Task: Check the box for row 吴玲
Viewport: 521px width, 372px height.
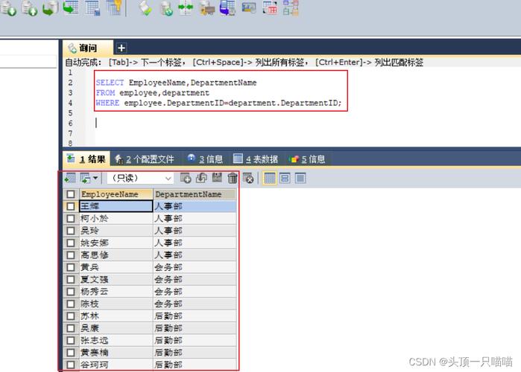Action: point(71,231)
